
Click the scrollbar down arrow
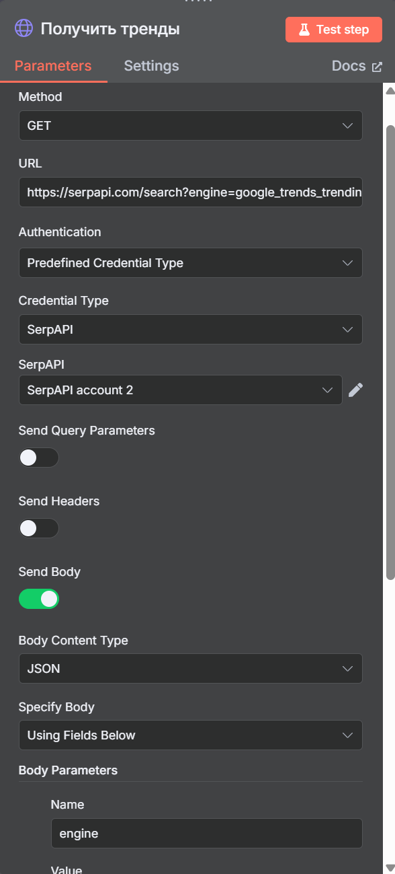pos(390,867)
